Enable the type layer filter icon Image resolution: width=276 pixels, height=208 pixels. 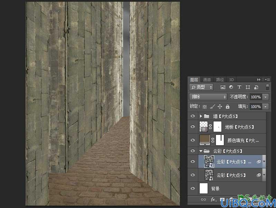click(x=239, y=87)
